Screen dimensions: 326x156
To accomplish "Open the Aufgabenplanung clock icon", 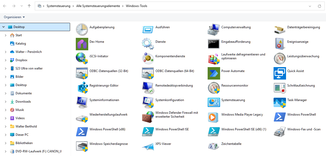I will tap(82, 30).
